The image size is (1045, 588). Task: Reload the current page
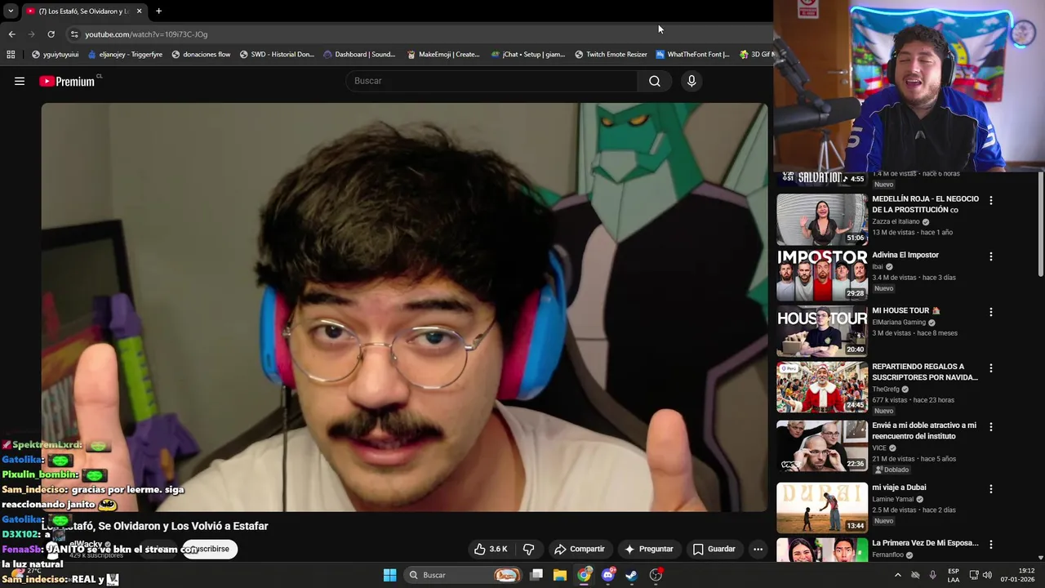pos(51,34)
